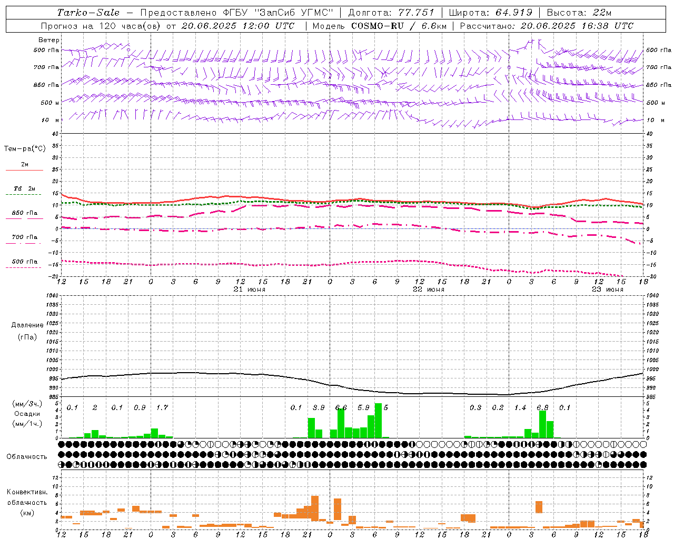Click the '23 июня' date label
The height and width of the screenshot is (539, 674).
[607, 290]
